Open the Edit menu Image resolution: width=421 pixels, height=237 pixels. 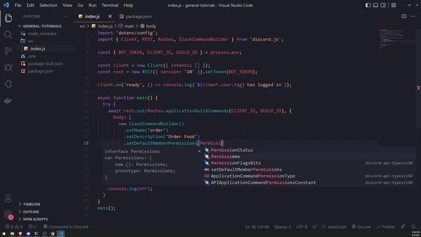click(30, 5)
